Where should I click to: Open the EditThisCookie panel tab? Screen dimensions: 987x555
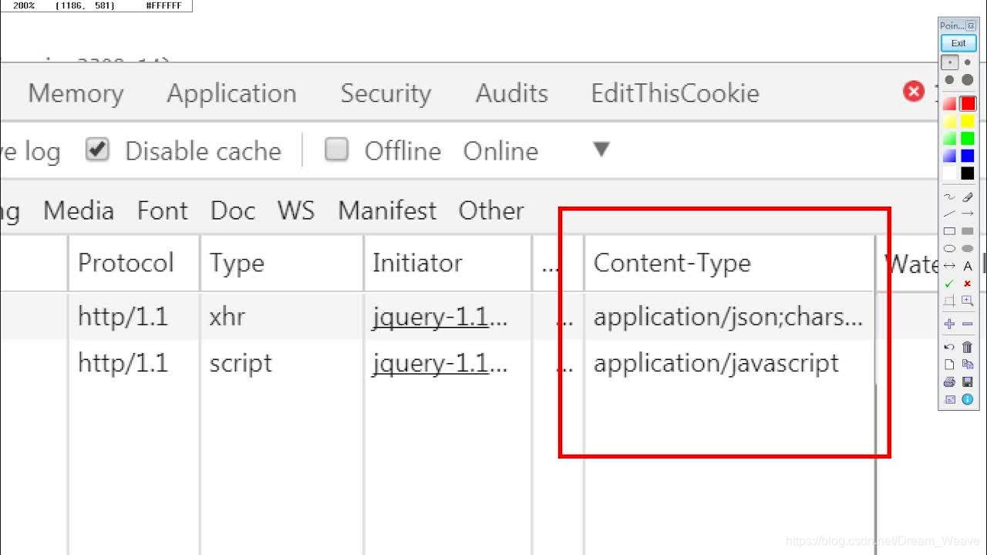674,93
